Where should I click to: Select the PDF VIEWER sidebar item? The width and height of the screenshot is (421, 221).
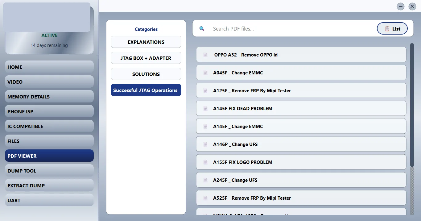pos(49,156)
